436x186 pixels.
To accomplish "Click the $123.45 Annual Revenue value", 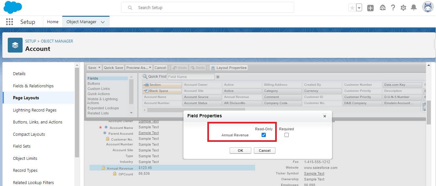I will tap(145, 168).
